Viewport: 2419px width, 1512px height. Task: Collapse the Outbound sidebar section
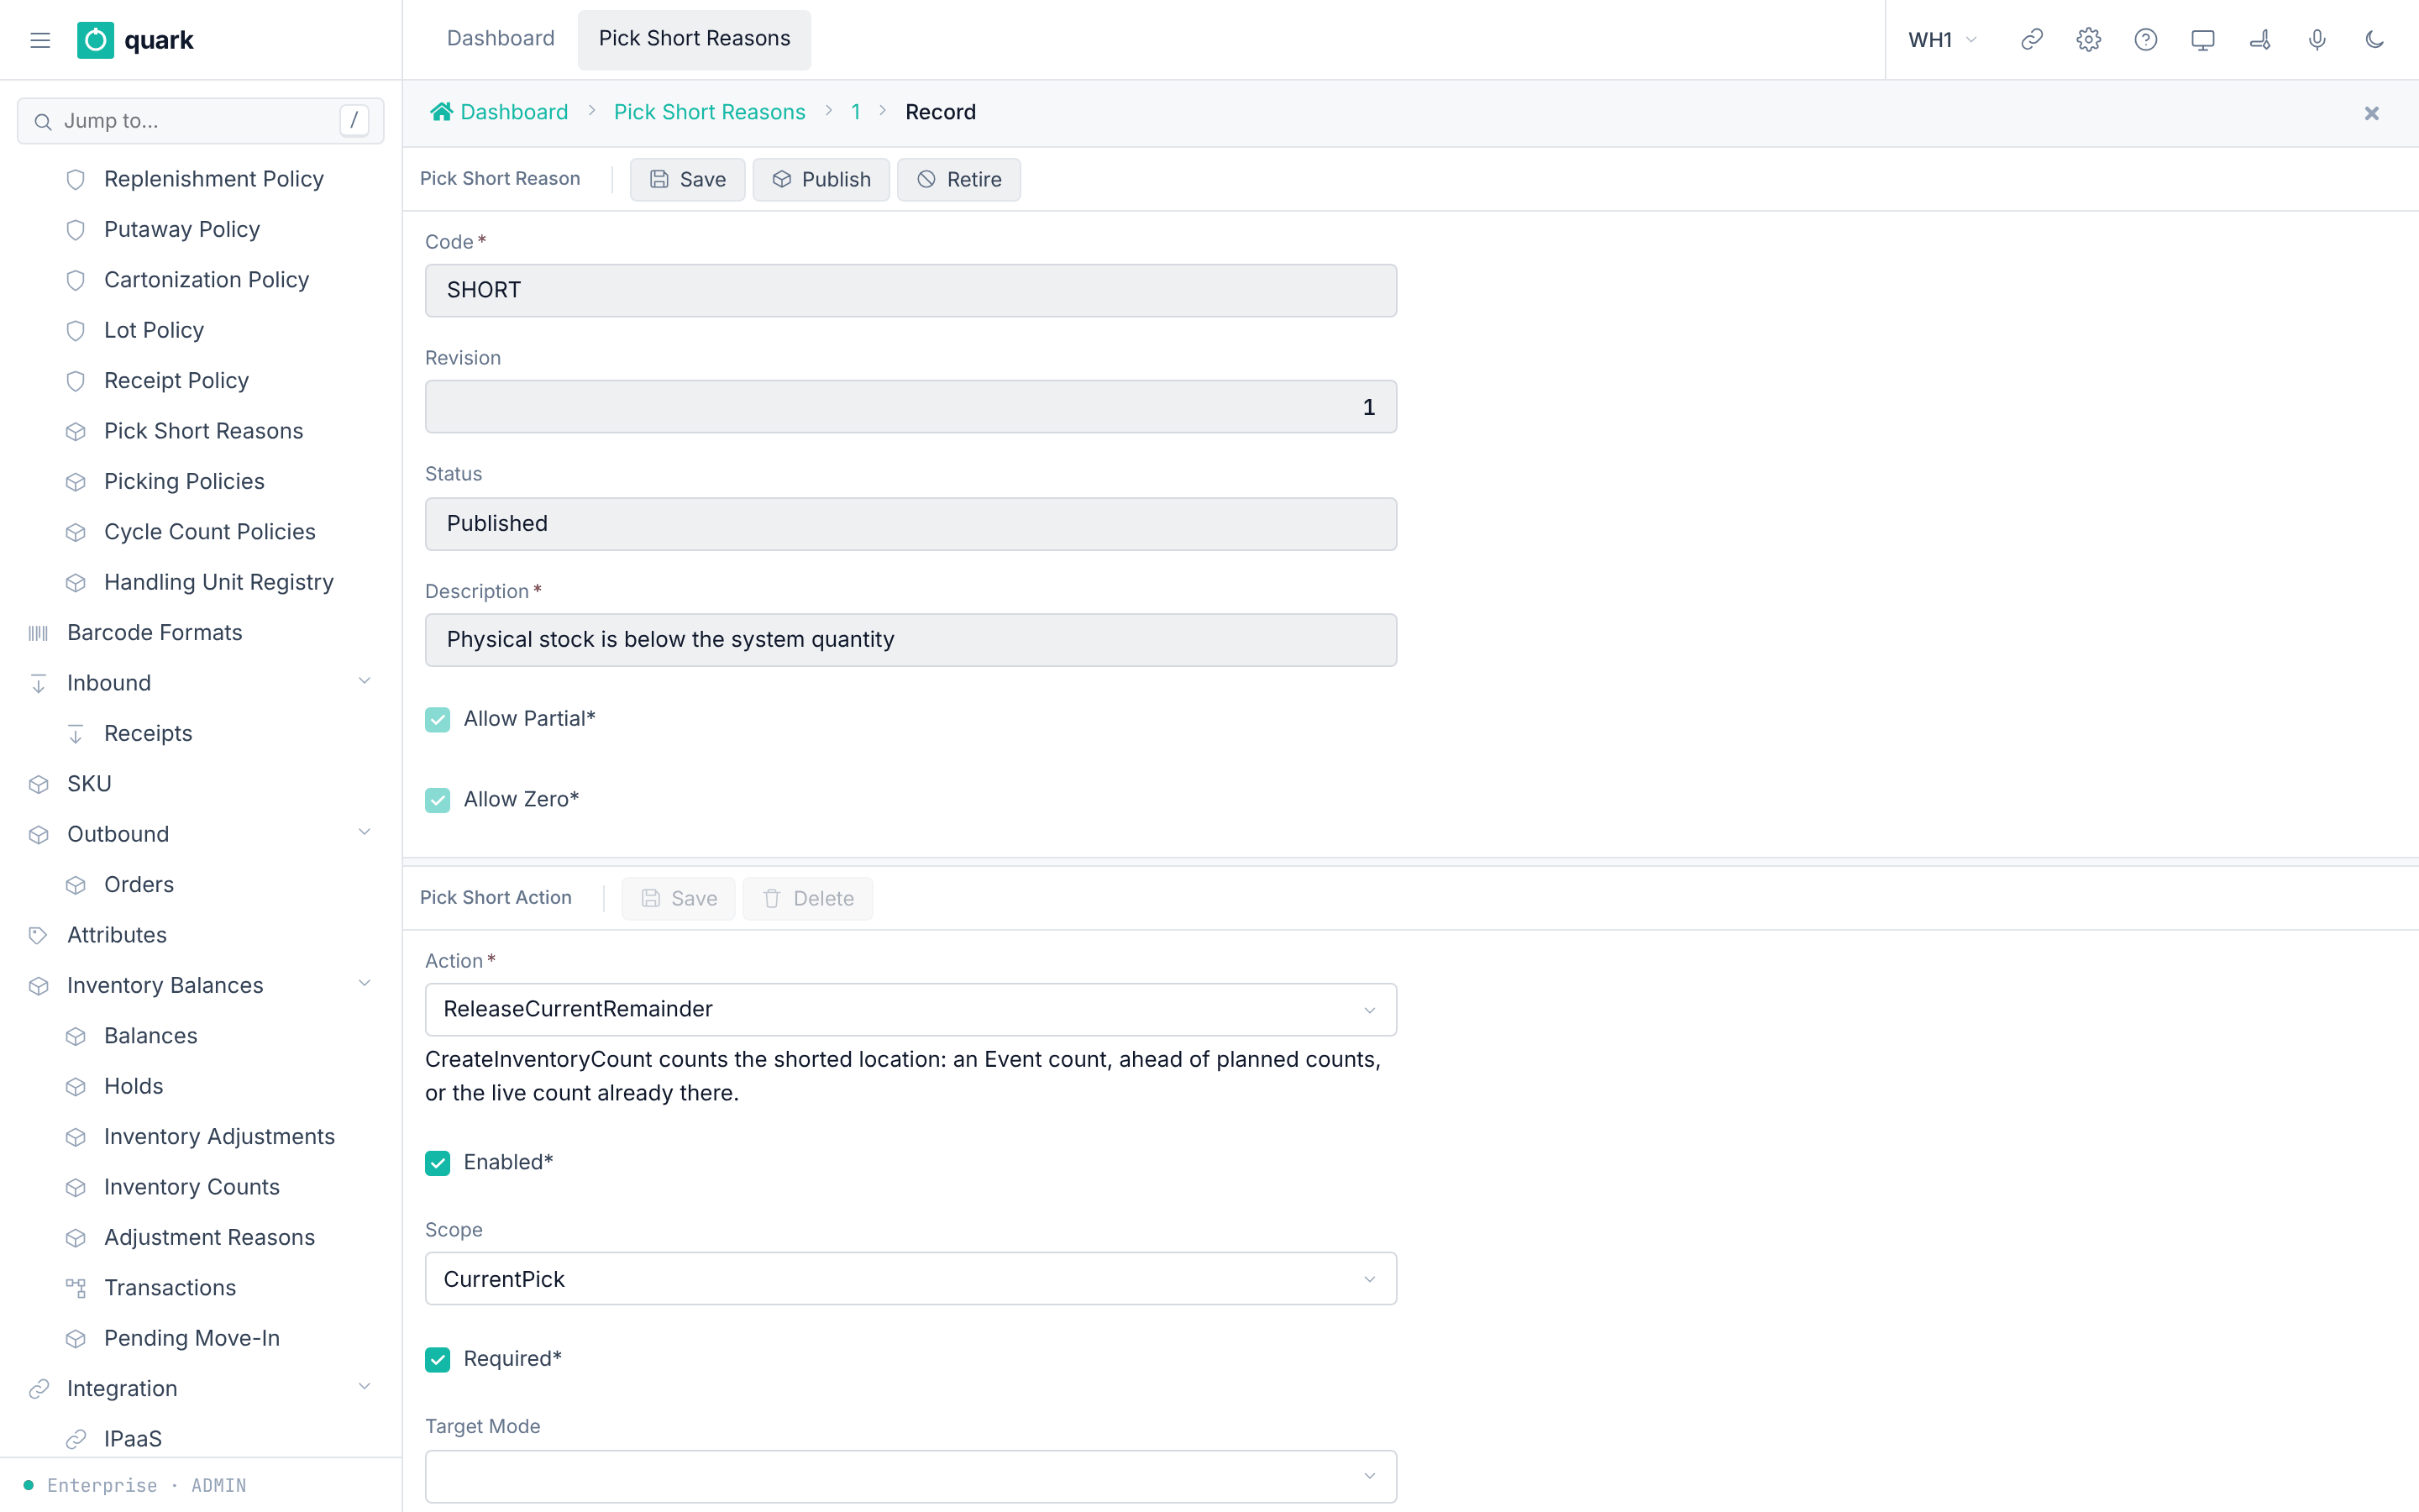[x=364, y=833]
